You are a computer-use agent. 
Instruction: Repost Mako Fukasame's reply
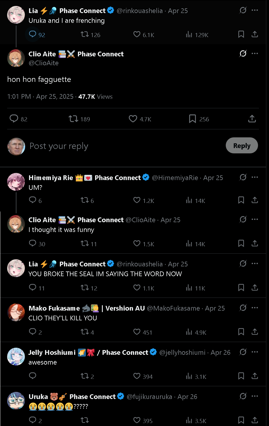pos(85,332)
